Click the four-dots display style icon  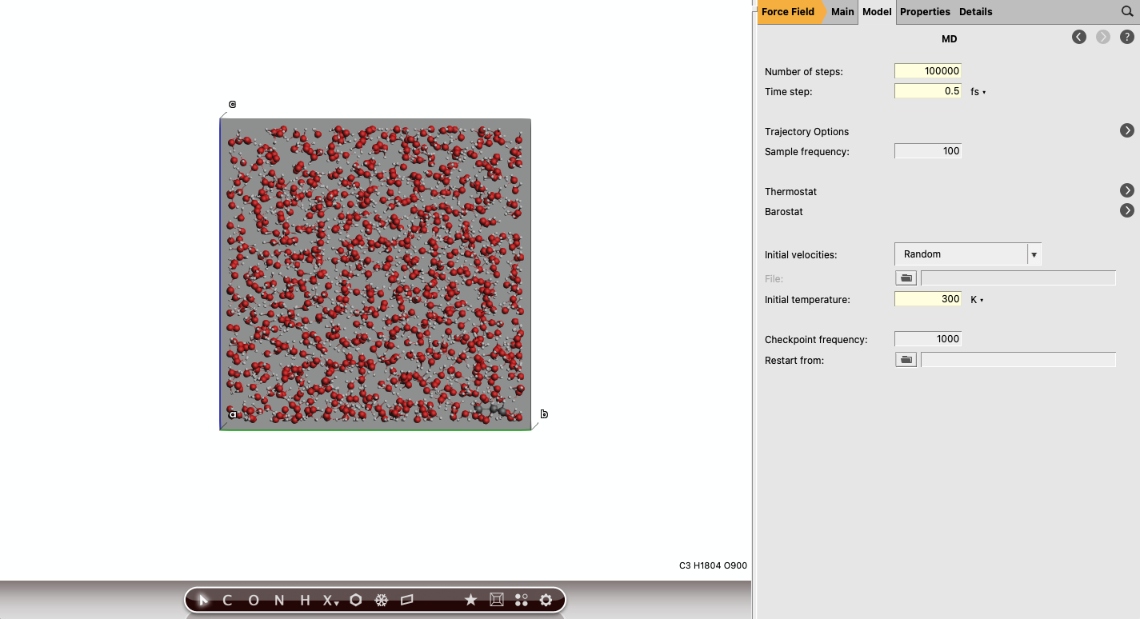click(522, 600)
